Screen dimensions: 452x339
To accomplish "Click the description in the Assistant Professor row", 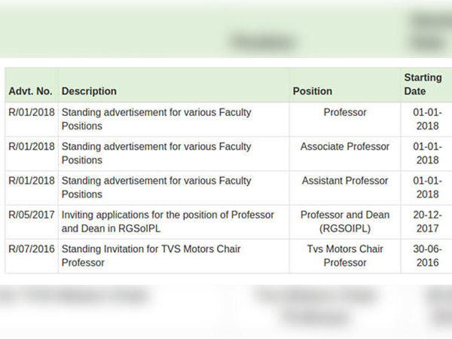I will [x=156, y=188].
